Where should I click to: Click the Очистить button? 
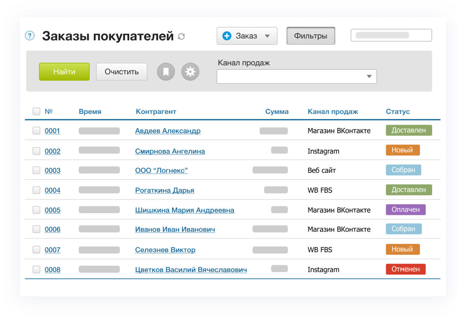point(122,72)
